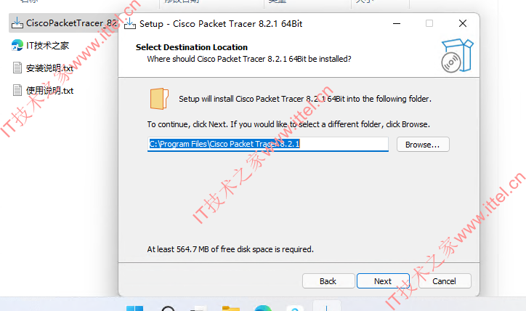Select the 安装说明.txt document icon
Image resolution: width=526 pixels, height=311 pixels.
coord(17,68)
